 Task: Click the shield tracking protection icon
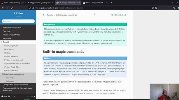click(30, 8)
